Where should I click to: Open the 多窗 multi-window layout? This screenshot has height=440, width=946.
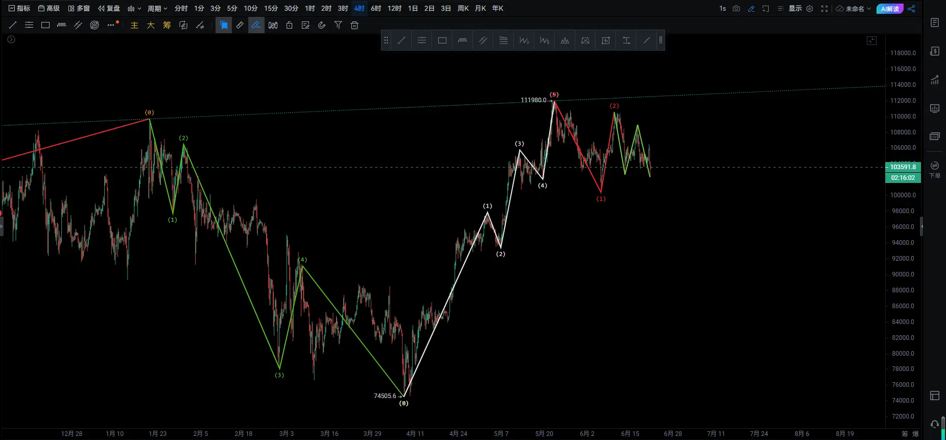[x=79, y=8]
